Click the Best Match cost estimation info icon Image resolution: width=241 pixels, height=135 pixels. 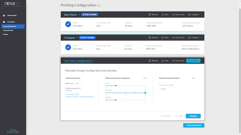pyautogui.click(x=109, y=23)
